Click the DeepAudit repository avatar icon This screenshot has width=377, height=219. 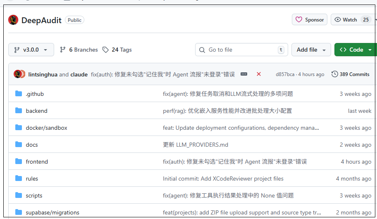pos(13,20)
